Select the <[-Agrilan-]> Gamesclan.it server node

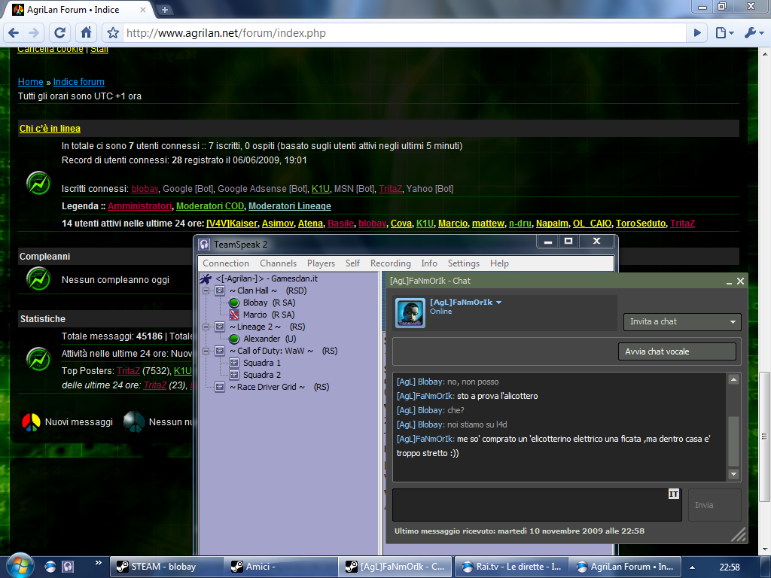[267, 278]
